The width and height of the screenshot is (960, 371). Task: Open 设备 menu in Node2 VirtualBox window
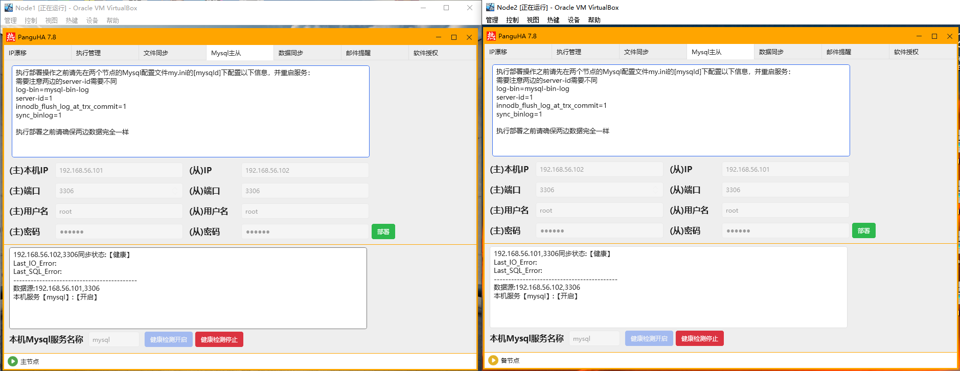[574, 20]
